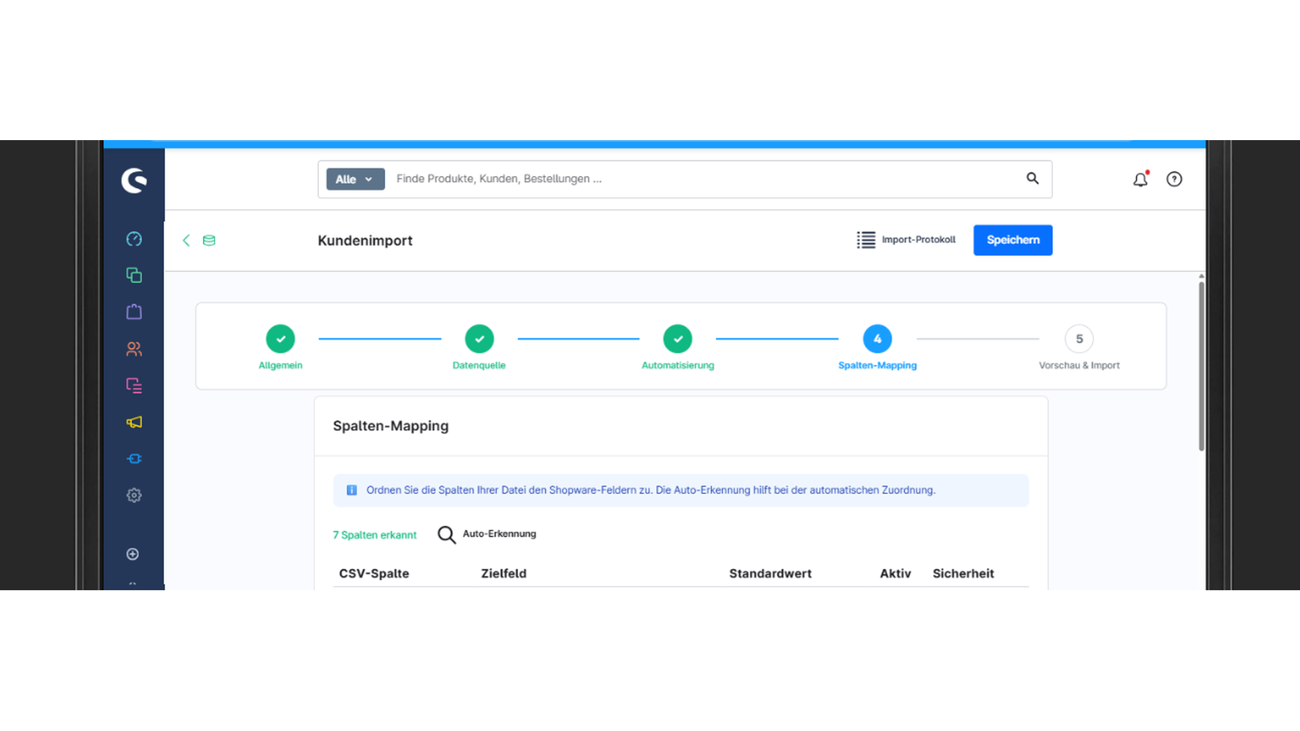This screenshot has width=1300, height=731.
Task: Click the Speichern button
Action: click(1013, 240)
